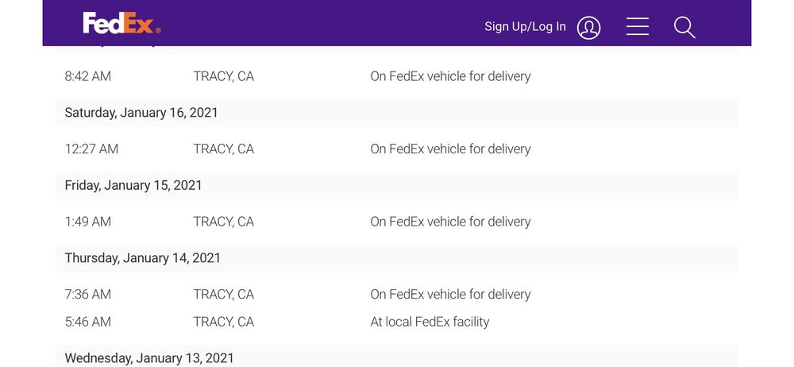Viewport: 794px width, 367px height.
Task: Click the delivery status in the 7:36 AM row
Action: 450,295
